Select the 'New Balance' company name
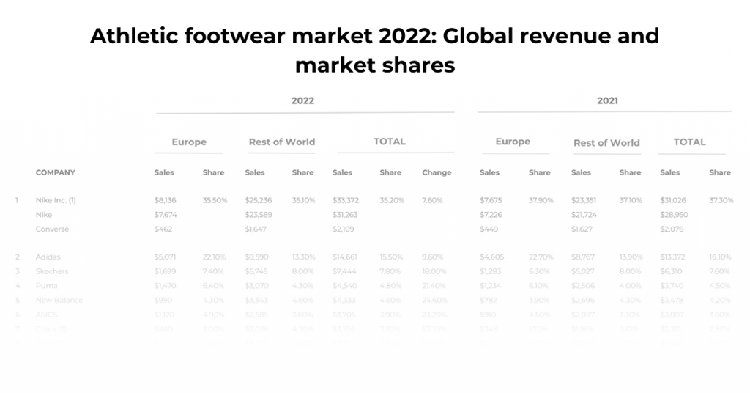 (x=59, y=300)
